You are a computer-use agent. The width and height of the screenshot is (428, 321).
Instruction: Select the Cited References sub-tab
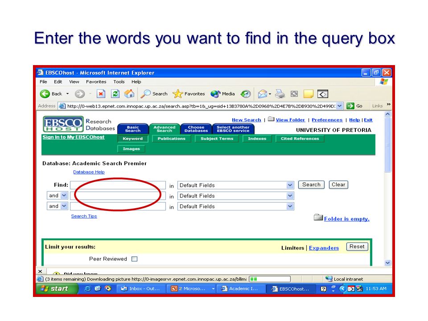coord(300,139)
